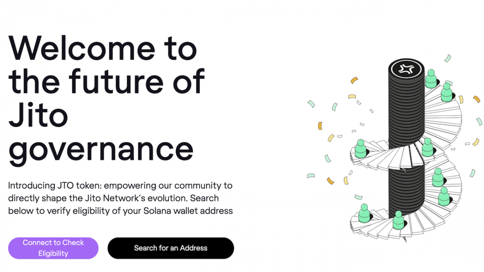Image resolution: width=484 pixels, height=272 pixels.
Task: Click the green pawn just right of the central column
Action: pos(428,147)
